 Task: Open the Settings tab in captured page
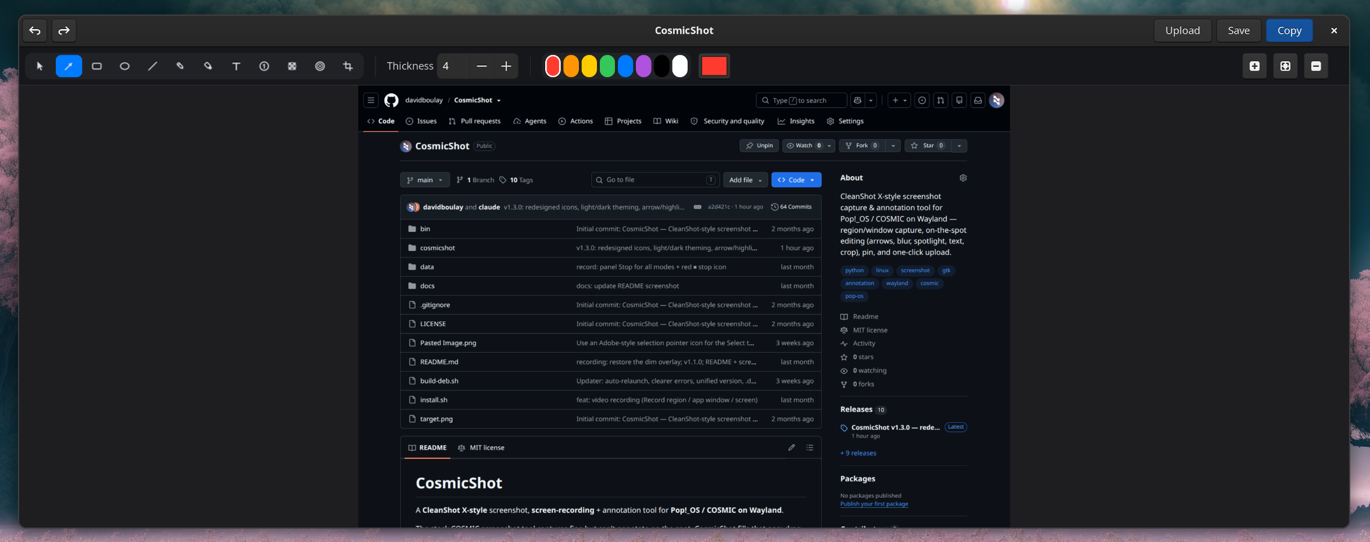point(845,121)
